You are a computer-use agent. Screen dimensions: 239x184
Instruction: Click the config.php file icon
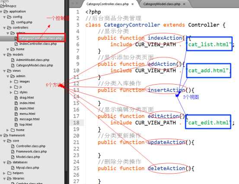(13, 22)
